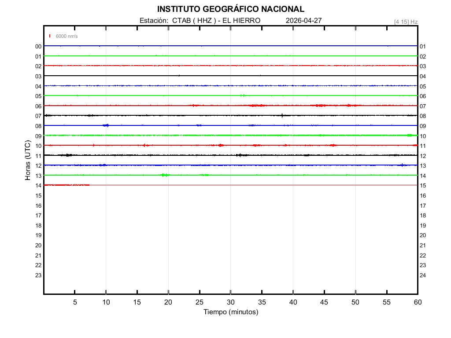Image resolution: width=451 pixels, height=338 pixels.
Task: Select hour 14 label on left axis
Action: [38, 186]
